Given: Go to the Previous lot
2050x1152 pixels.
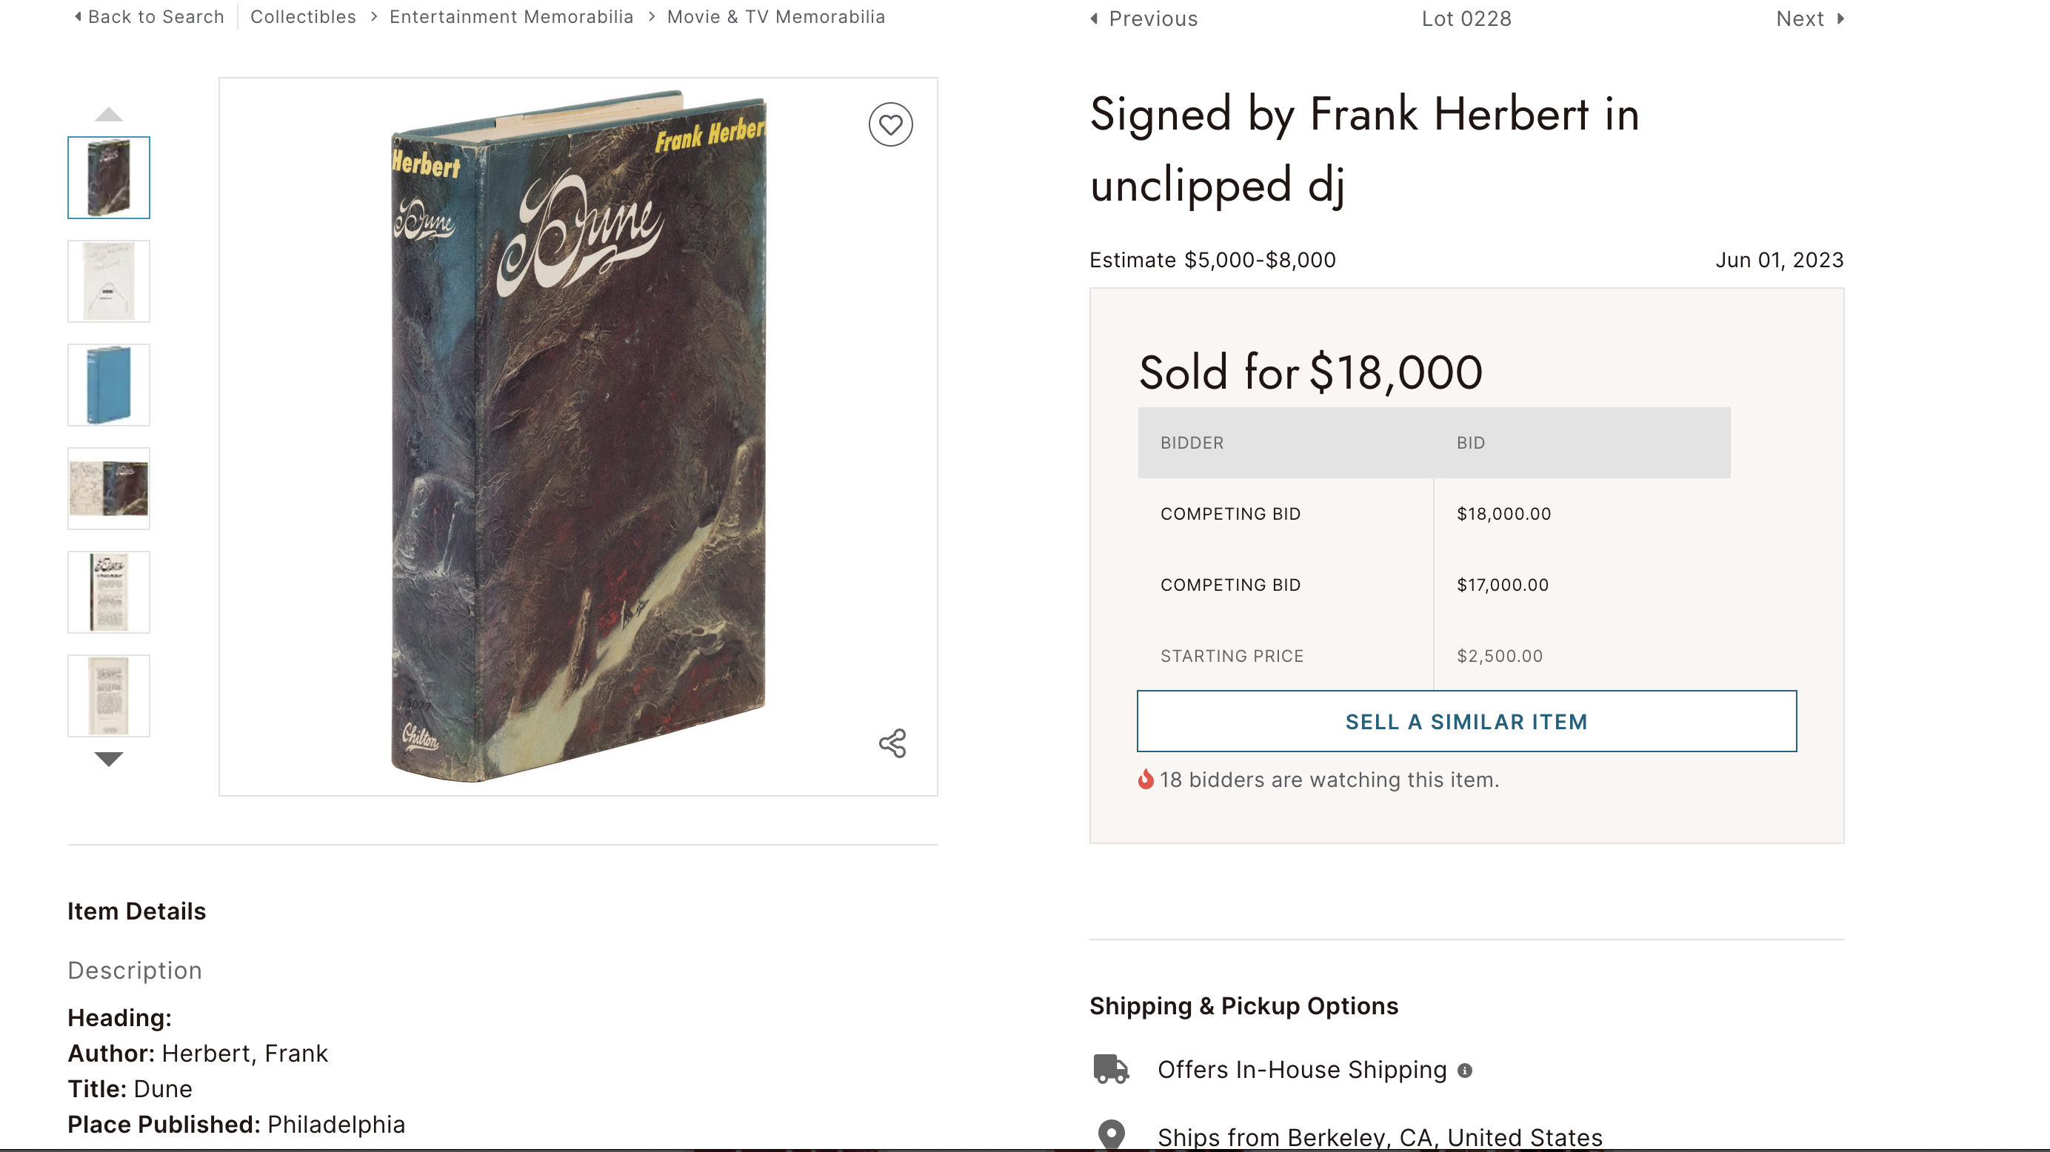Looking at the screenshot, I should tap(1143, 19).
